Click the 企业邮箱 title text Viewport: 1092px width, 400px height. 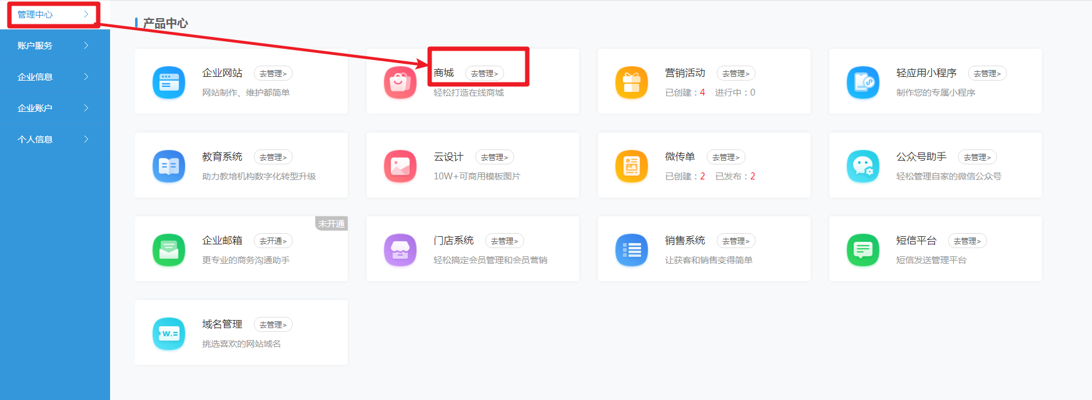tap(222, 241)
